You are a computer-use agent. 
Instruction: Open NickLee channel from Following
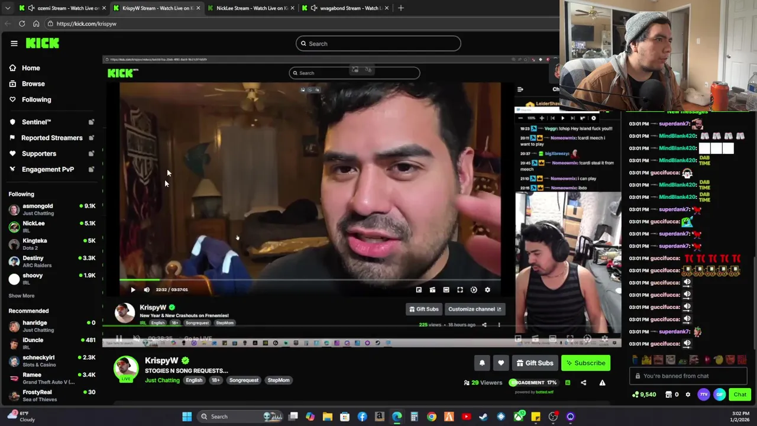click(52, 227)
